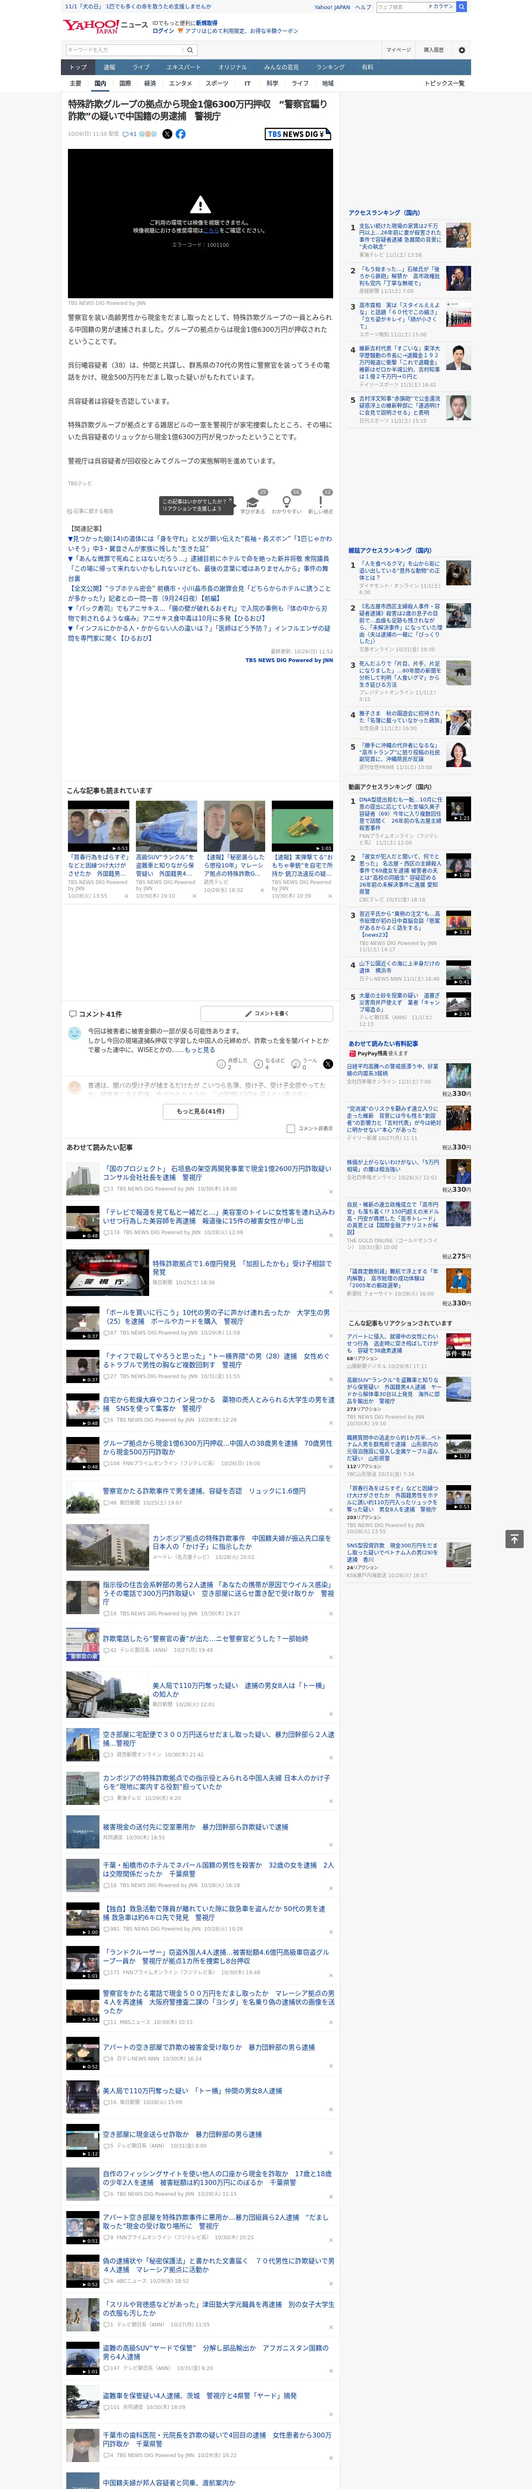Open the ライブ navigation tab
Viewport: 532px width, 2489px height.
coord(141,68)
